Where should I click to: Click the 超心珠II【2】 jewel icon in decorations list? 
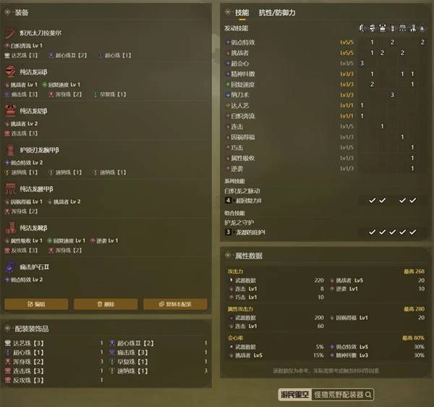112,343
